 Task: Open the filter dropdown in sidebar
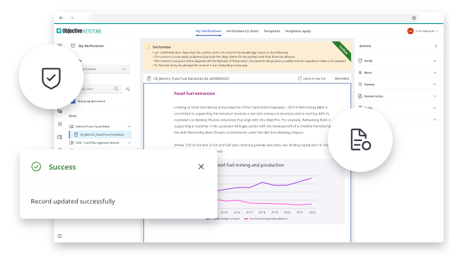(x=104, y=69)
